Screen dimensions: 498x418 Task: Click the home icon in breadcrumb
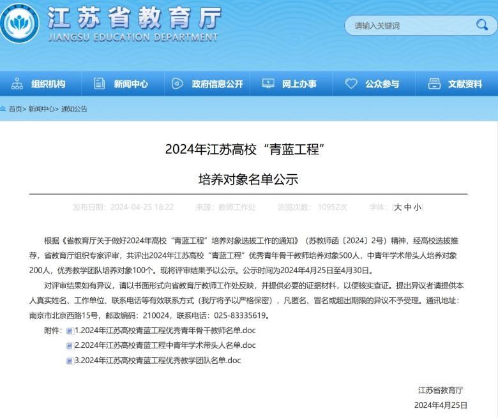click(3, 109)
